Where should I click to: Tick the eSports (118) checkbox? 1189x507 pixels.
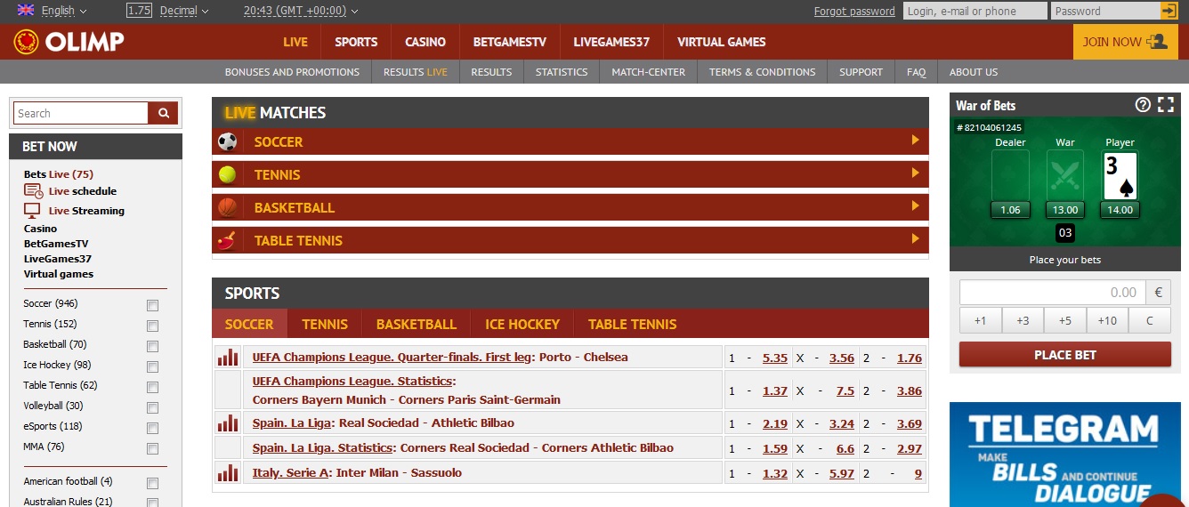(x=152, y=428)
